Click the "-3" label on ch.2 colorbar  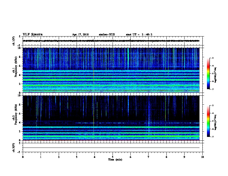pos(212,106)
